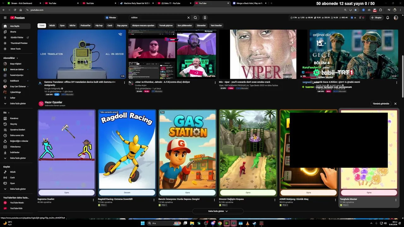
Task: Open the account avatar menu
Action: 396,18
